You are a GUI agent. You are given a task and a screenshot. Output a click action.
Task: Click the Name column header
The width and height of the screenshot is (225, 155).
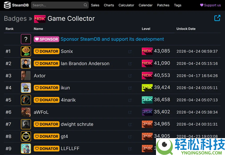tap(38, 29)
